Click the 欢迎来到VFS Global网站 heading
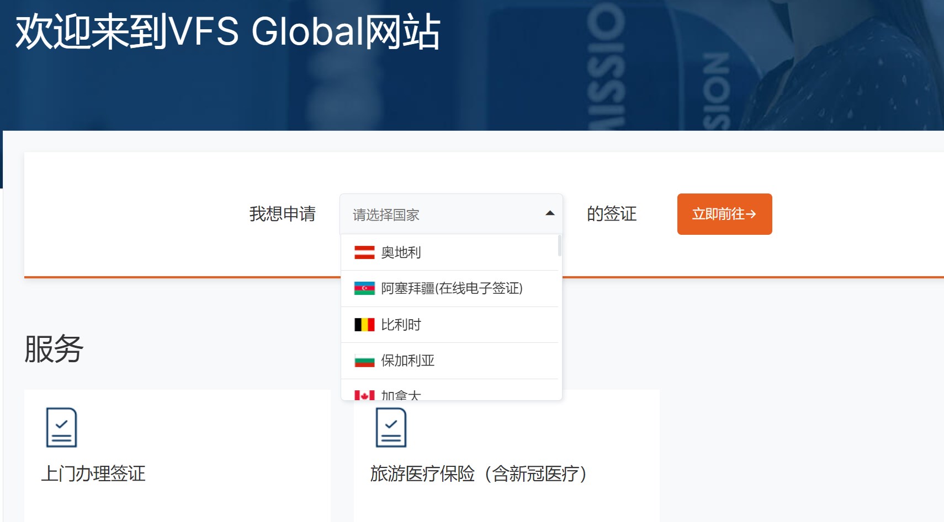The width and height of the screenshot is (944, 522). pos(228,31)
